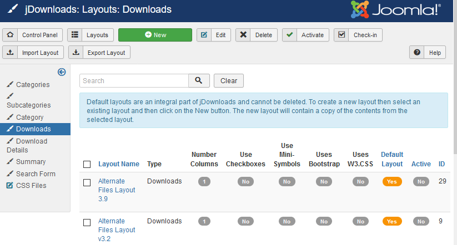Click into the Search input field
The height and width of the screenshot is (245, 457).
point(134,80)
